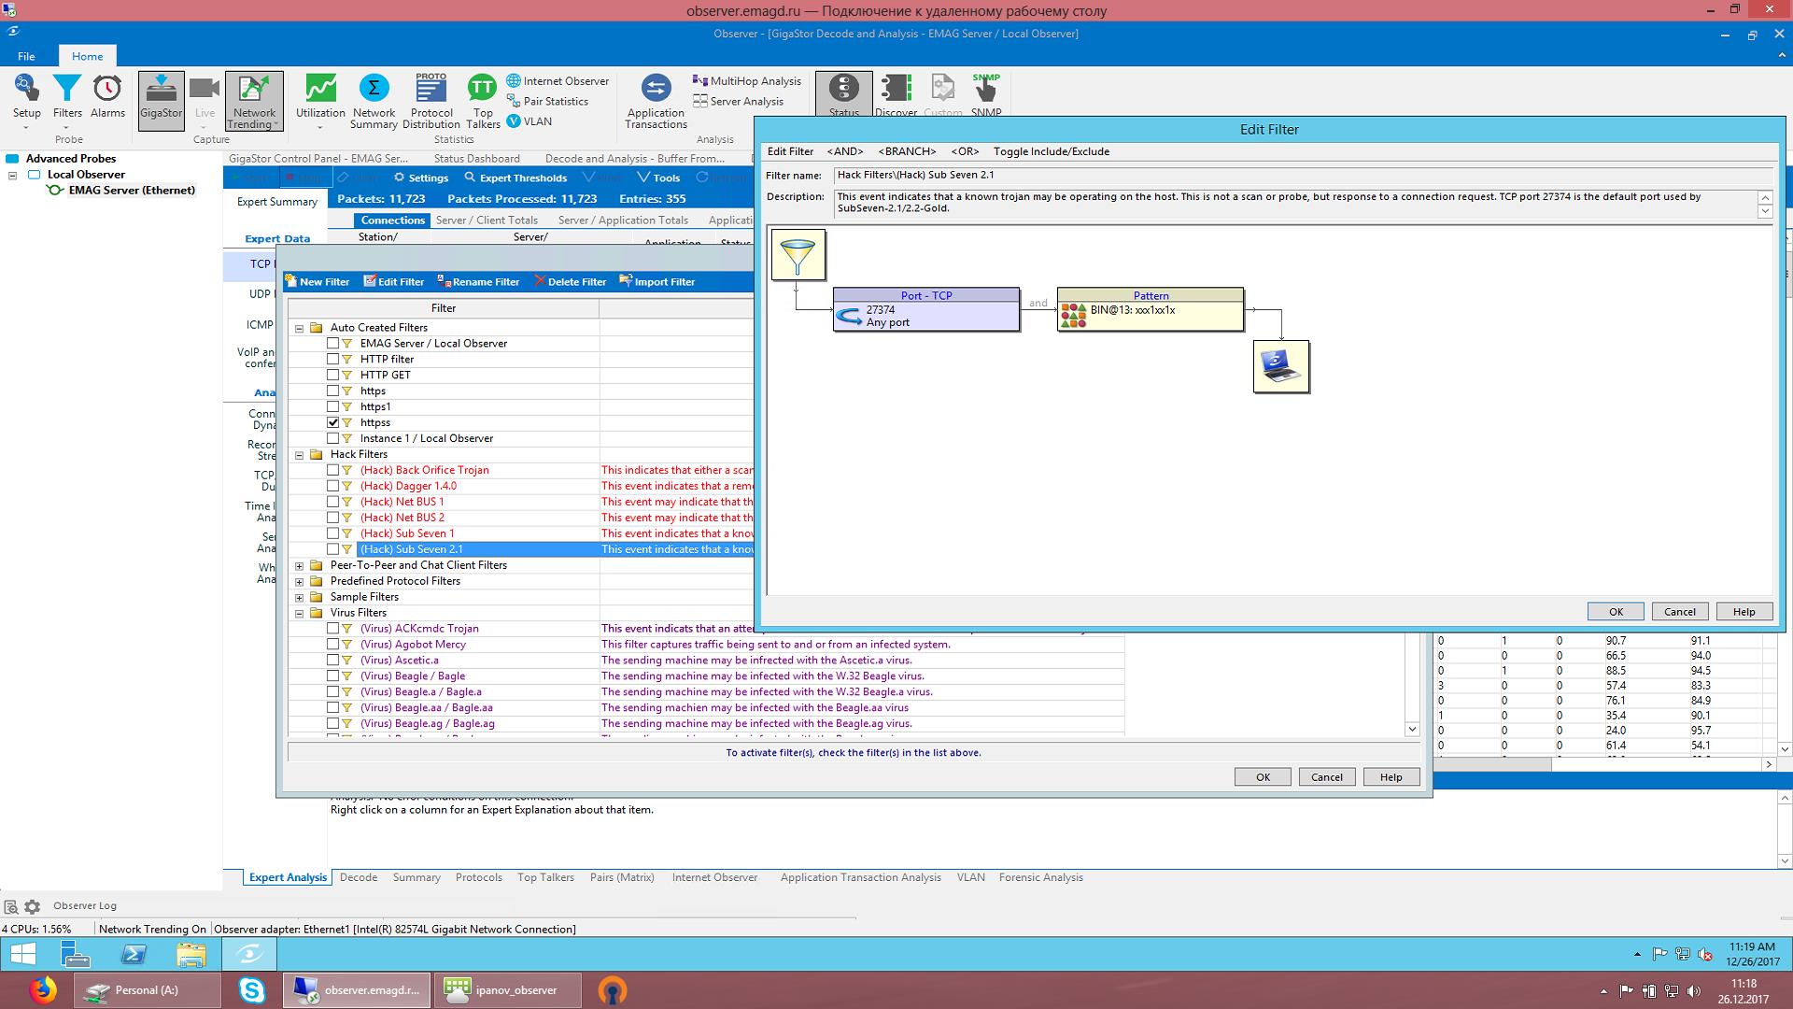
Task: Expand the Sample Filters folder
Action: (x=300, y=597)
